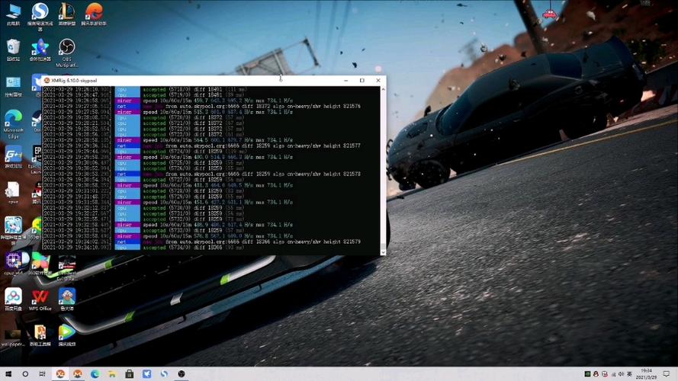This screenshot has width=678, height=381.
Task: Click the XMRig console scrollbar up arrow
Action: coord(383,89)
